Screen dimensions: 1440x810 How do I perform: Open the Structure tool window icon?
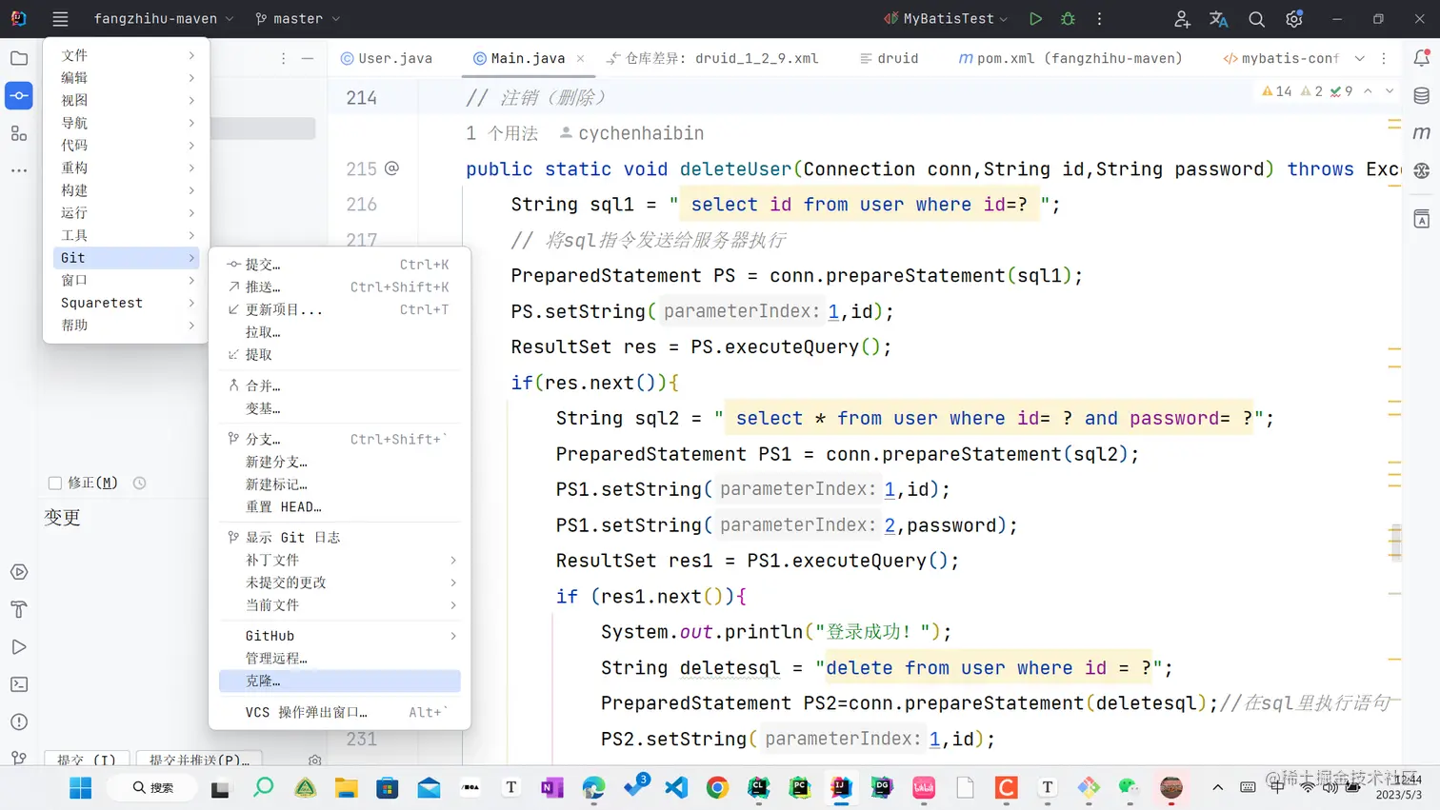click(x=19, y=133)
